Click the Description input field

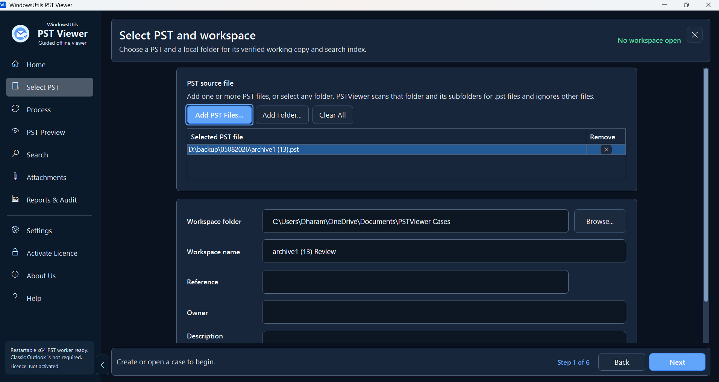tap(444, 337)
